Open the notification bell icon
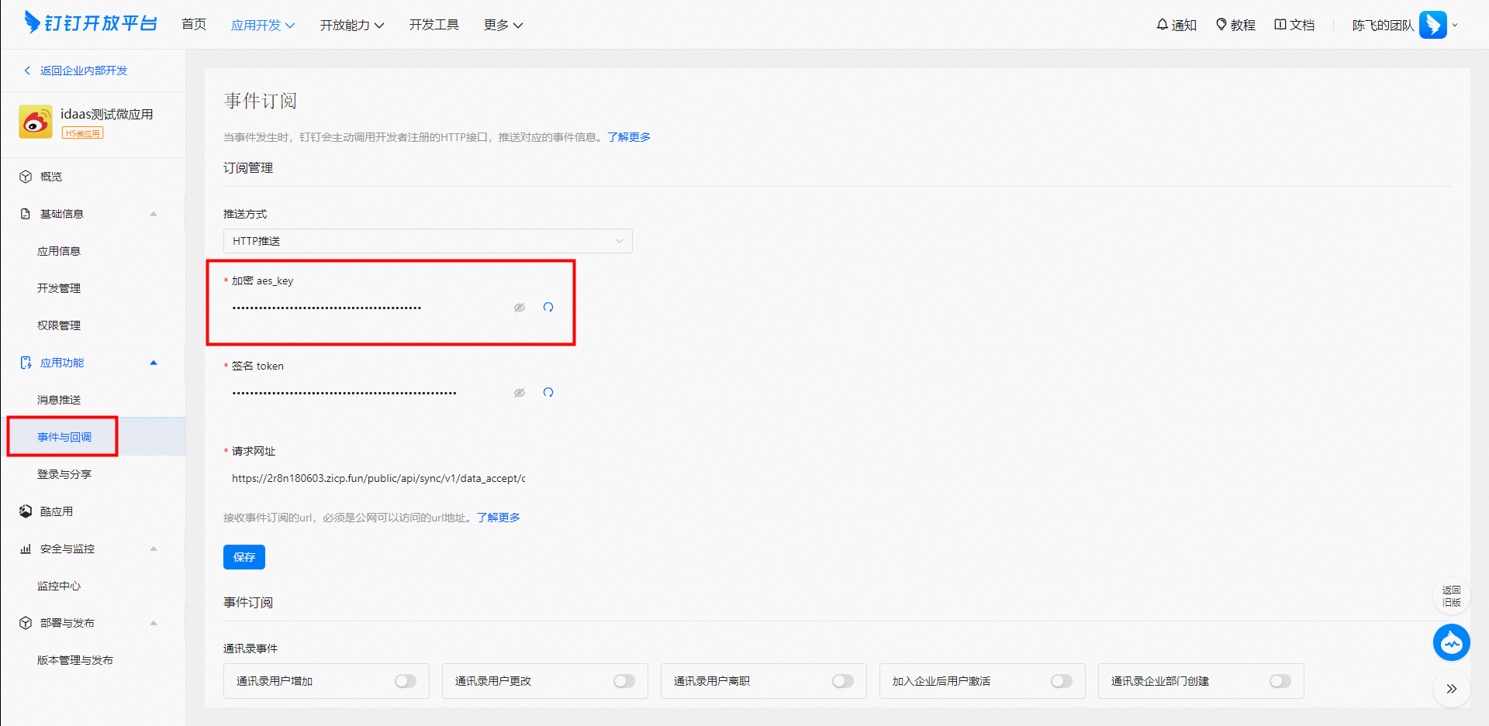Screen dimensions: 1489x726 coord(1162,25)
